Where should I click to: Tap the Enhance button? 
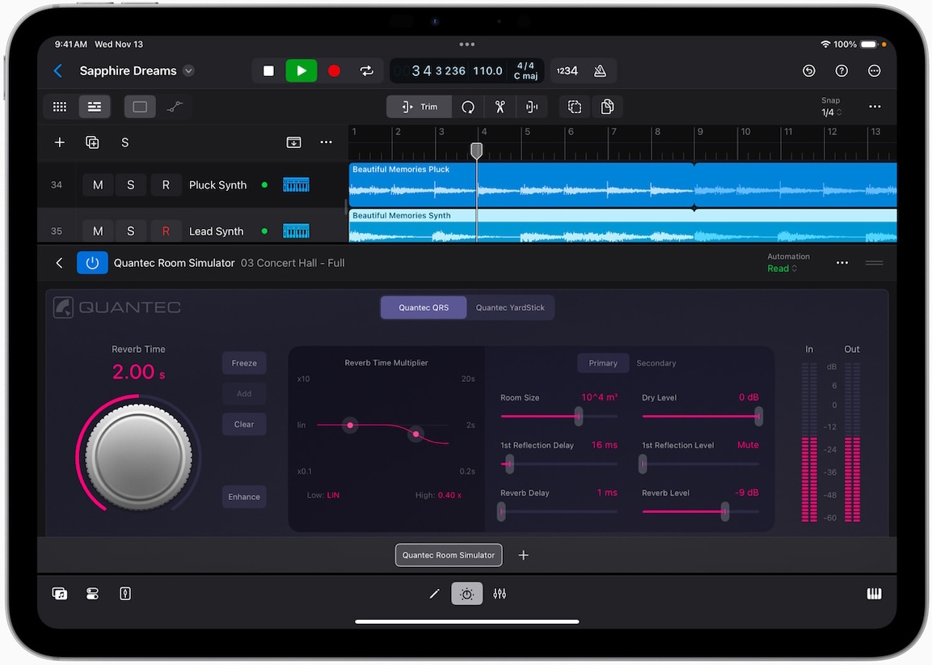(x=244, y=497)
